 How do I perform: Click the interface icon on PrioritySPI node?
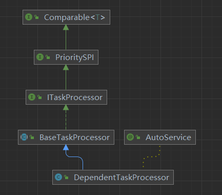[x=40, y=57]
